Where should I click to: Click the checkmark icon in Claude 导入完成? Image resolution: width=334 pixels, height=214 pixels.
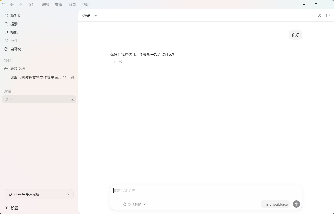point(10,194)
